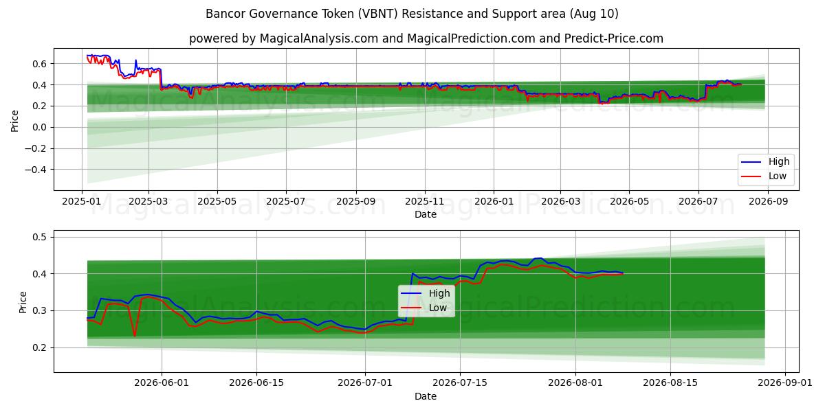Click the '2026-09-01' tick label

pos(784,383)
